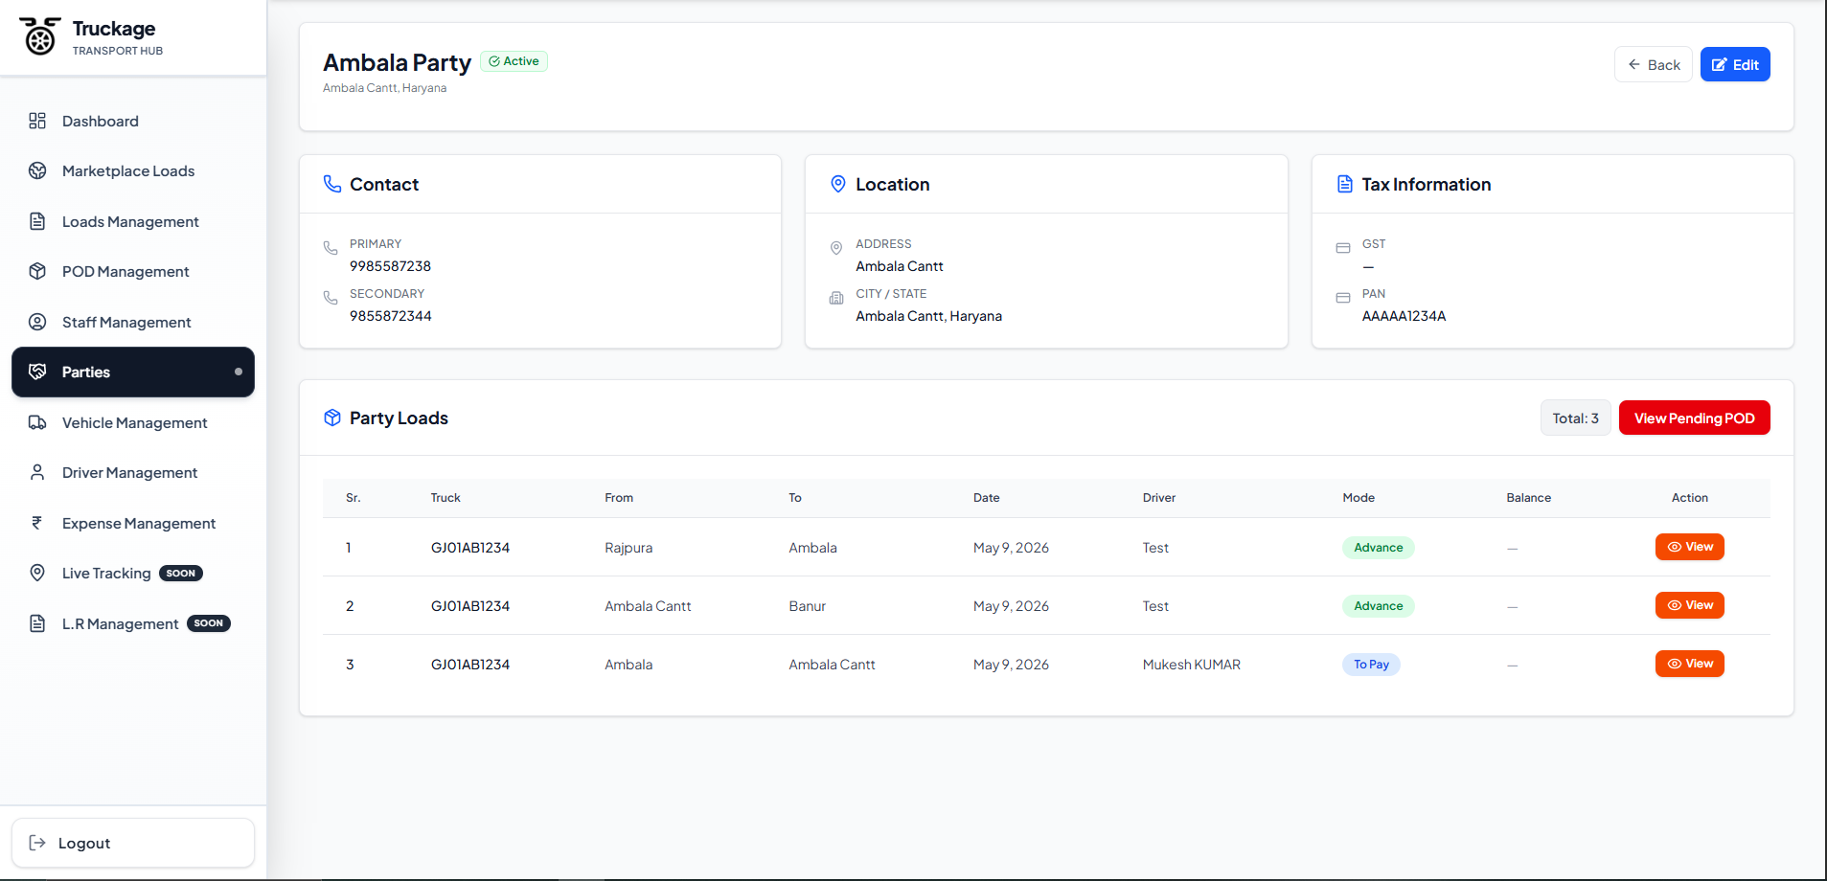Click driver name Mukesh KUMAR
This screenshot has height=881, width=1827.
pyautogui.click(x=1191, y=665)
